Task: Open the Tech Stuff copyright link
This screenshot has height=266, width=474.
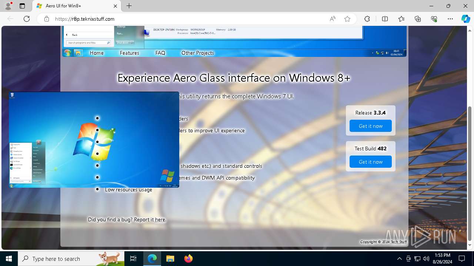Action: pyautogui.click(x=399, y=242)
